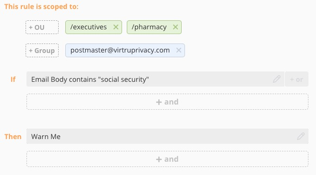Click the 'This rule is scoped to:' heading
Viewport: 316px width, 175px height.
41,7
